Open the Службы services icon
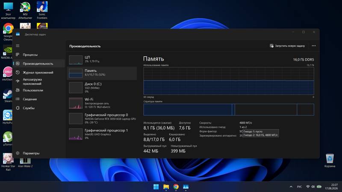The image size is (342, 192). pos(18,108)
